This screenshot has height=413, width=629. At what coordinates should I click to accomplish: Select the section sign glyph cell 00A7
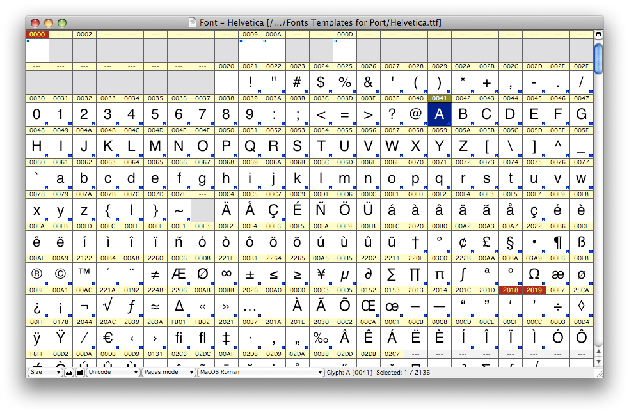[x=510, y=242]
